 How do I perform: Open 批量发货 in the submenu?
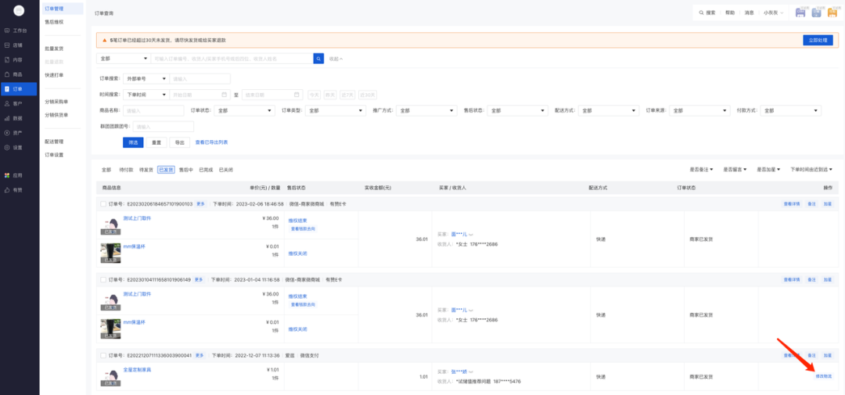[x=54, y=48]
